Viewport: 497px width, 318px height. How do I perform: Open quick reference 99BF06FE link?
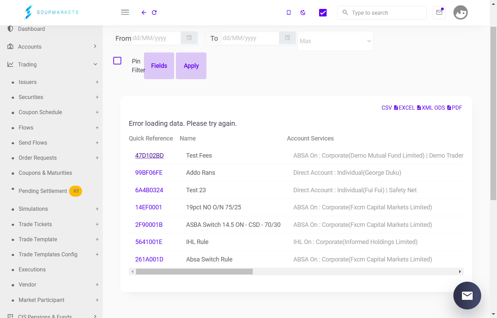[149, 173]
